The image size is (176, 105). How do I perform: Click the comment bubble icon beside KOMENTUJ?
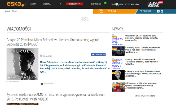pyautogui.click(x=42, y=84)
